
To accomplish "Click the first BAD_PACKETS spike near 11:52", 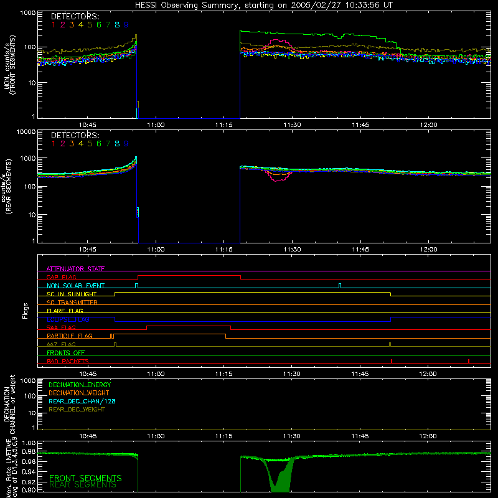I will coord(392,361).
